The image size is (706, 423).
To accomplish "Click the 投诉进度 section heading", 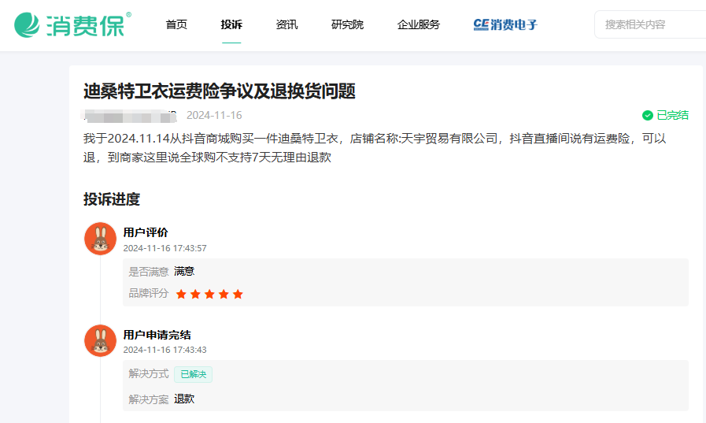I will [112, 199].
